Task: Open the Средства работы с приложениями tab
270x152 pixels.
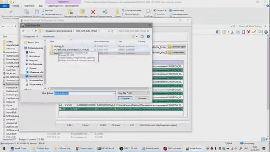Action: [x=63, y=6]
